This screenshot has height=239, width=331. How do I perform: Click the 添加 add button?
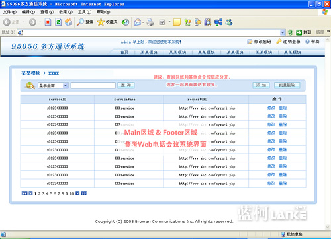[x=261, y=85]
